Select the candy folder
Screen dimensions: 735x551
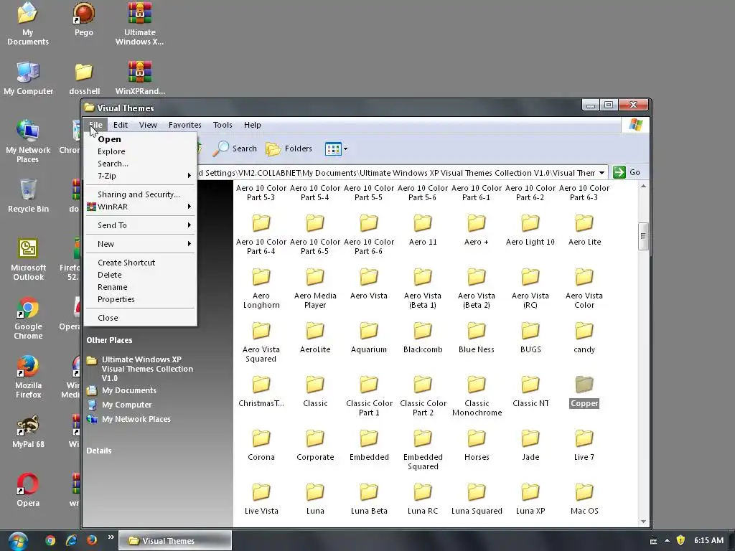click(584, 337)
